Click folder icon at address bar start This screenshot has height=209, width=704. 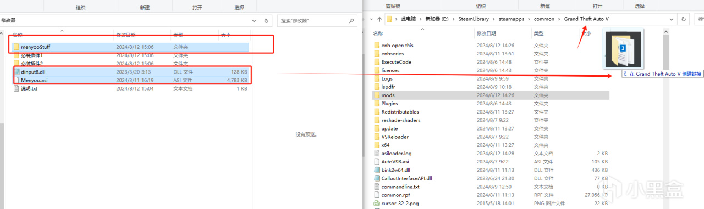click(x=390, y=19)
